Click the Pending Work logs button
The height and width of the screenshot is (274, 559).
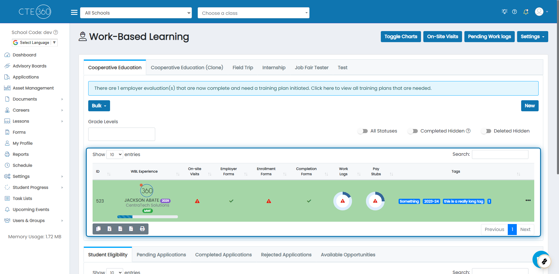click(x=489, y=37)
